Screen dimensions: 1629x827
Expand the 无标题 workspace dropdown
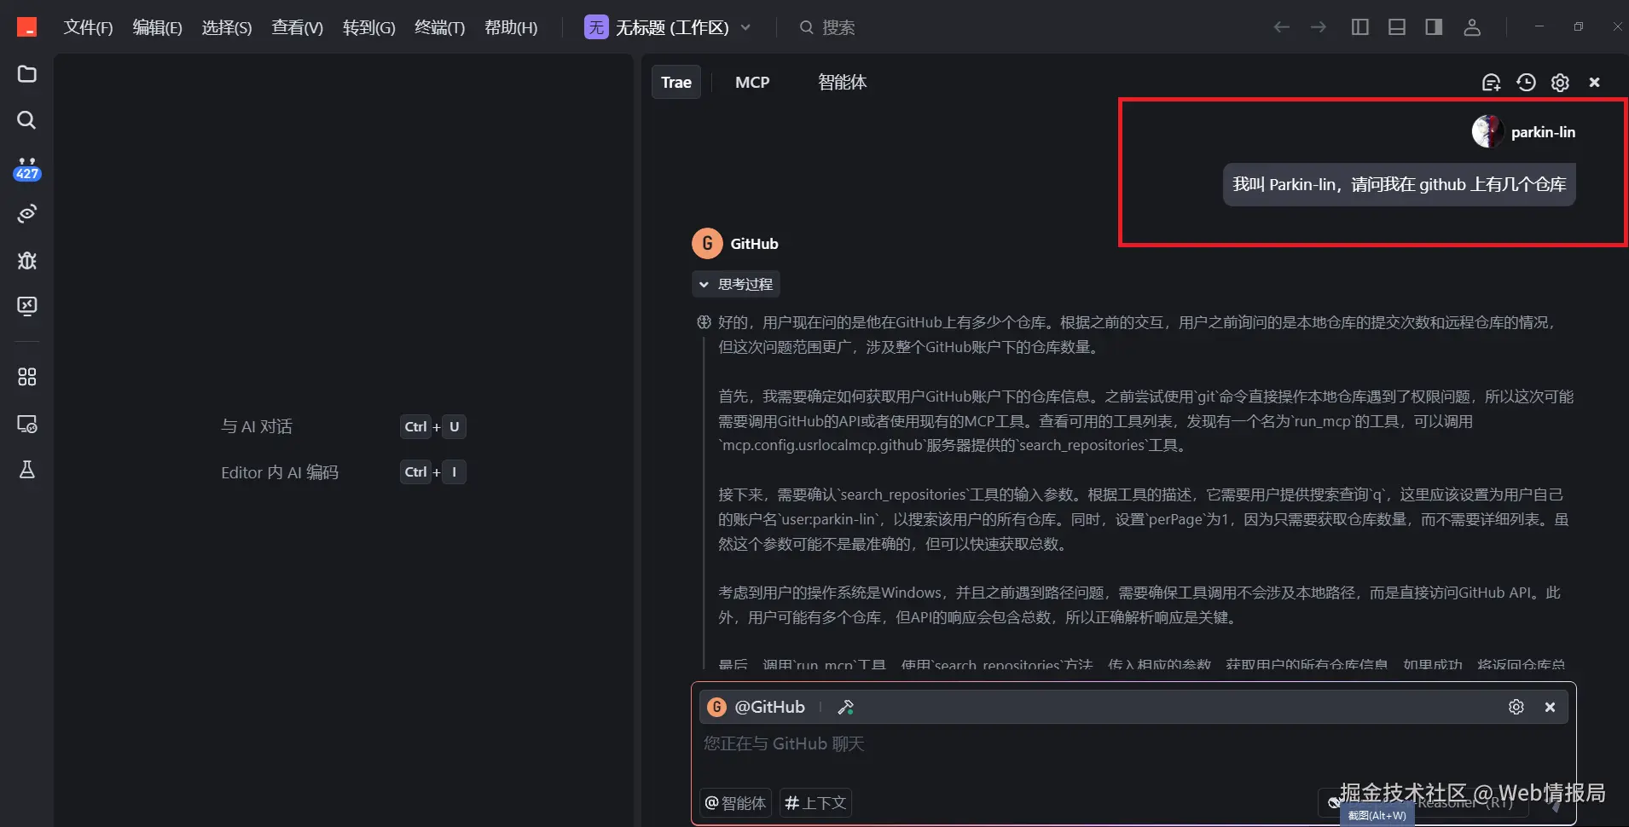coord(745,27)
